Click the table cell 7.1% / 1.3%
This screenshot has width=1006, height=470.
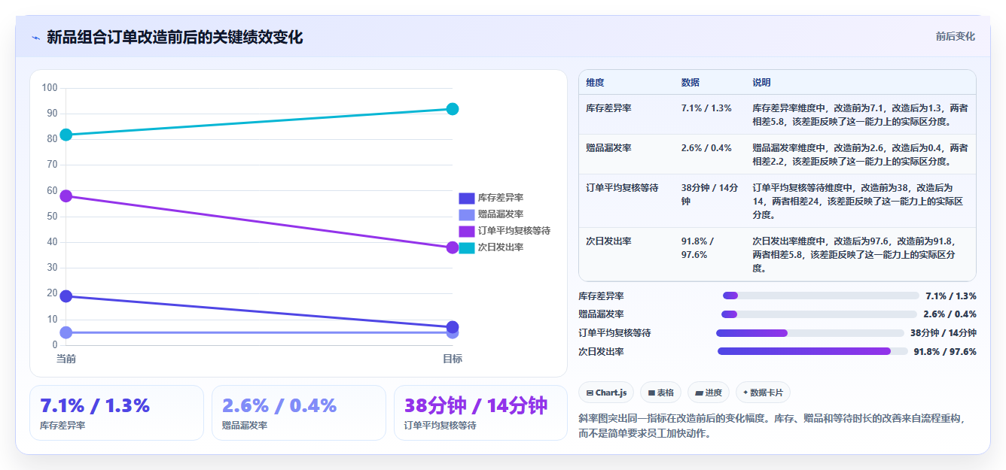[x=706, y=108]
